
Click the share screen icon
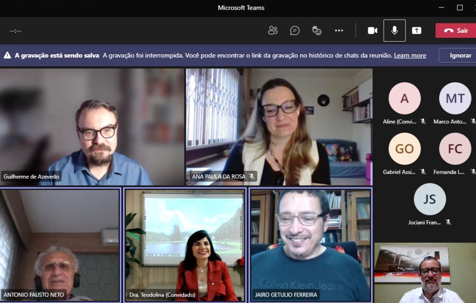tap(417, 30)
